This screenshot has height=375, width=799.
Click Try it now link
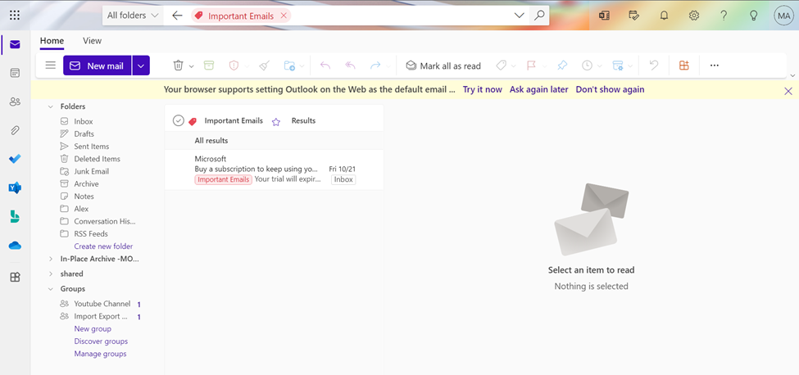click(x=482, y=89)
